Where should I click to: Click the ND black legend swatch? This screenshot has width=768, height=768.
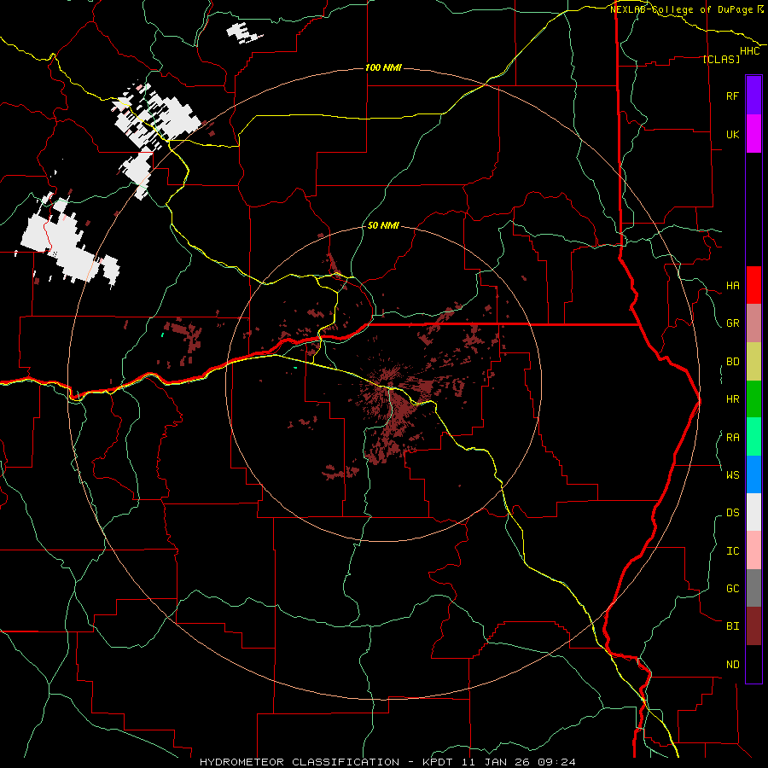(753, 664)
